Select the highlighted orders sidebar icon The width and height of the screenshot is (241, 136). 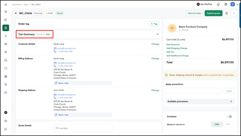pos(6,28)
